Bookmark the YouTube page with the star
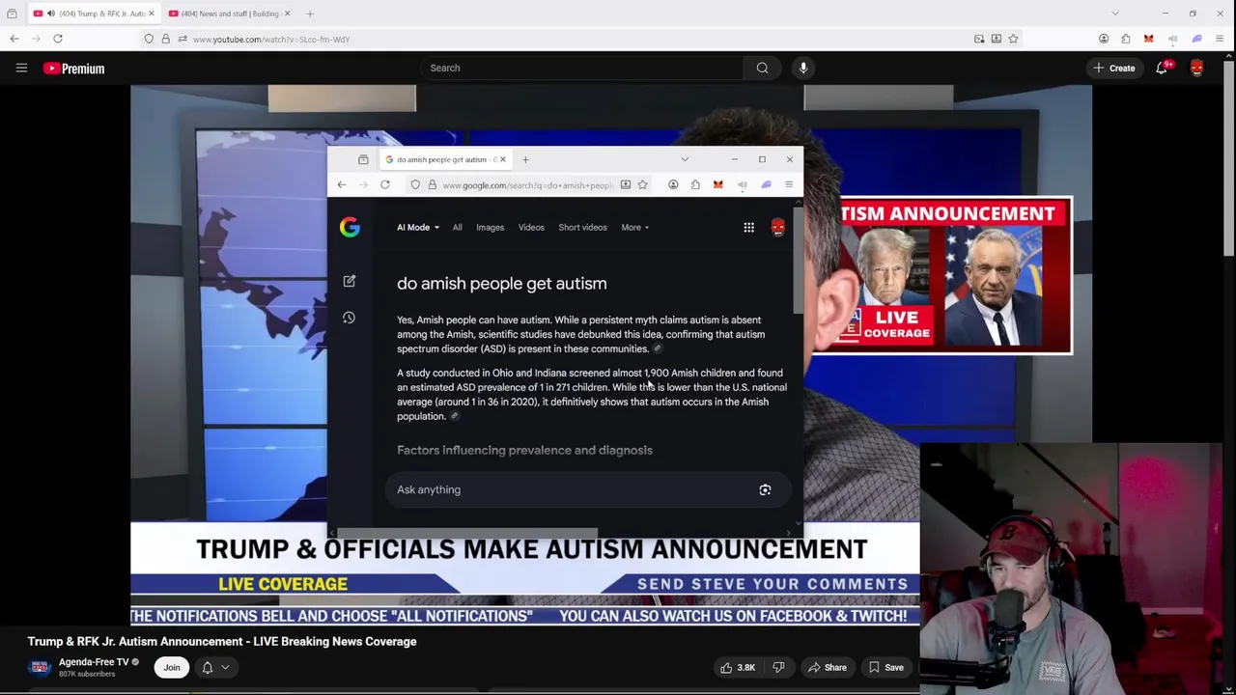The height and width of the screenshot is (695, 1236). click(x=1013, y=39)
